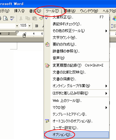Open 文書の保護(P)... entry
The height and width of the screenshot is (140, 116).
point(77,79)
